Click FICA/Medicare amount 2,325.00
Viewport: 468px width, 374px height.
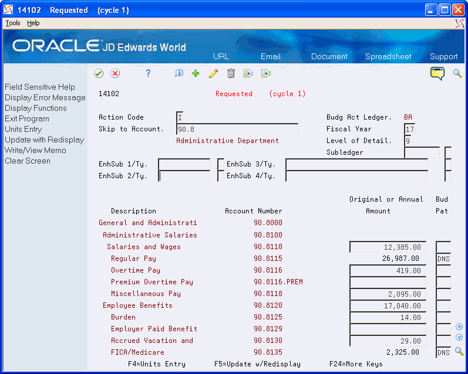(x=403, y=352)
